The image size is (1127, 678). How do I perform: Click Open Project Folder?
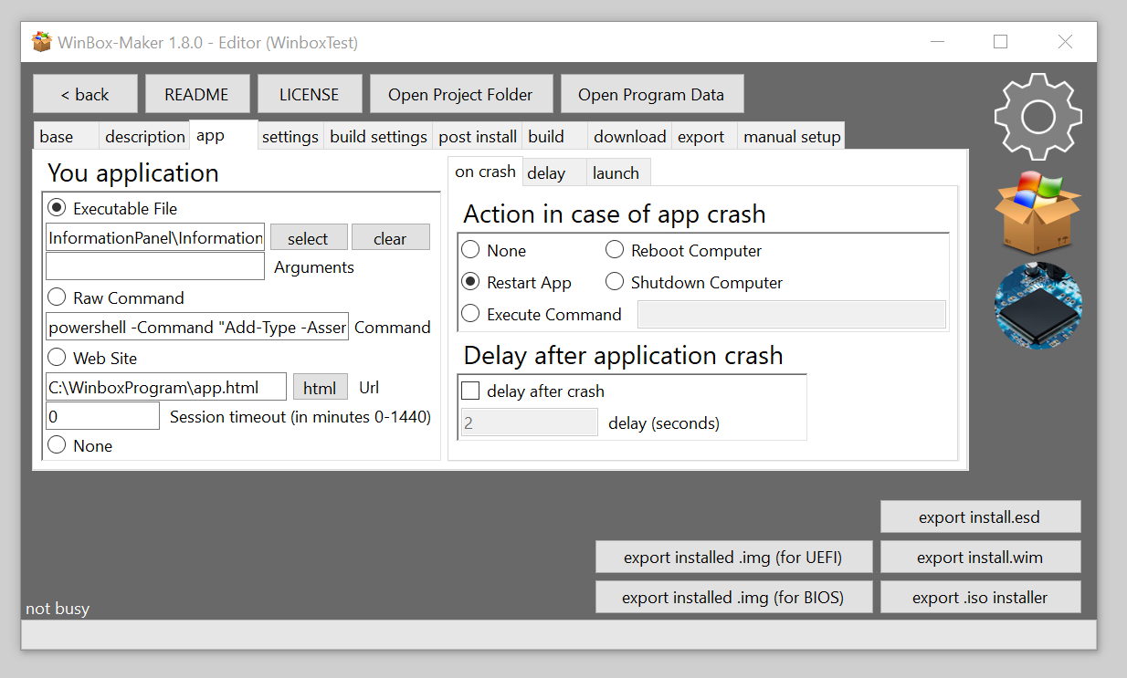coord(460,94)
